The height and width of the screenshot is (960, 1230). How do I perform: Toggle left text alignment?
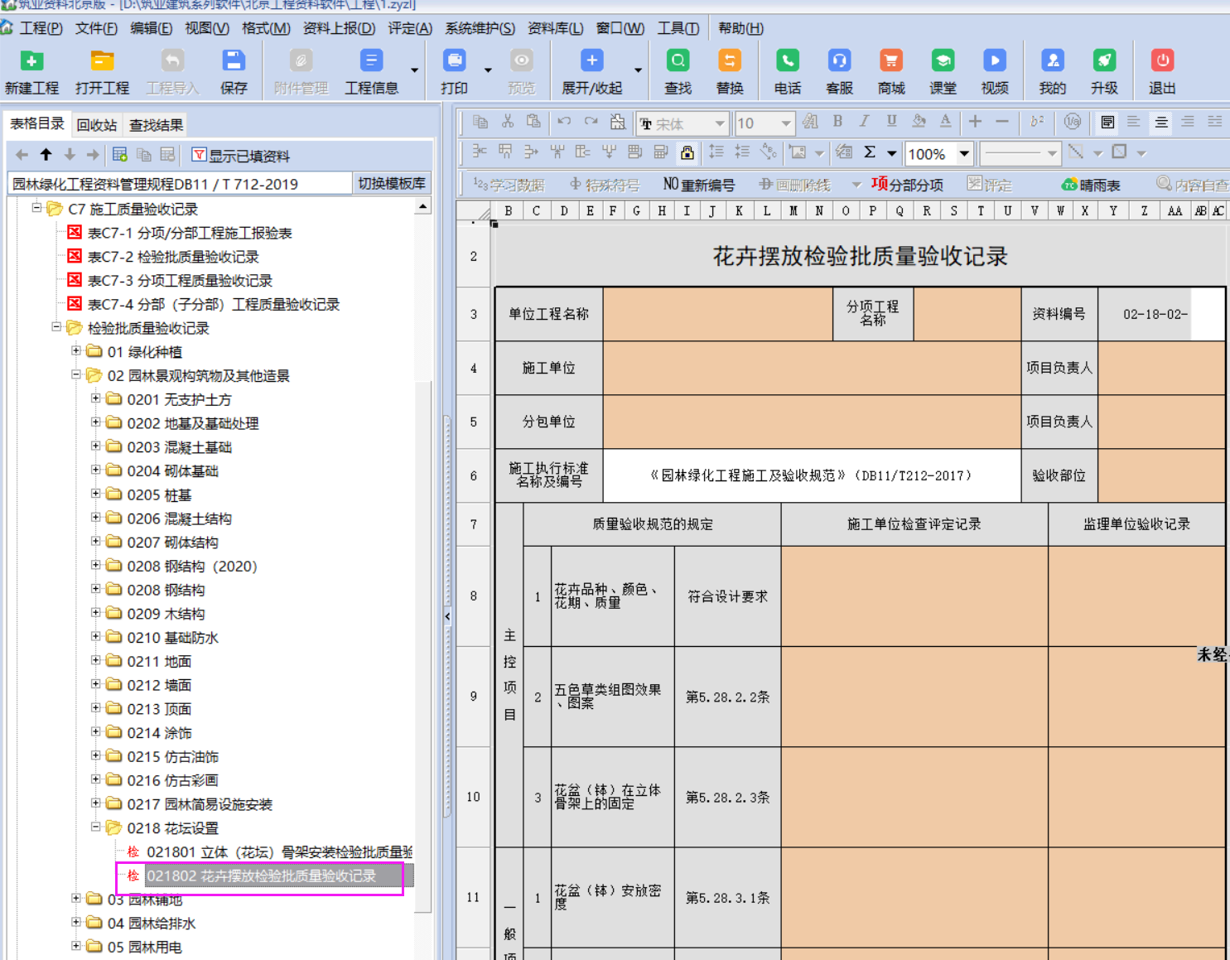1134,122
